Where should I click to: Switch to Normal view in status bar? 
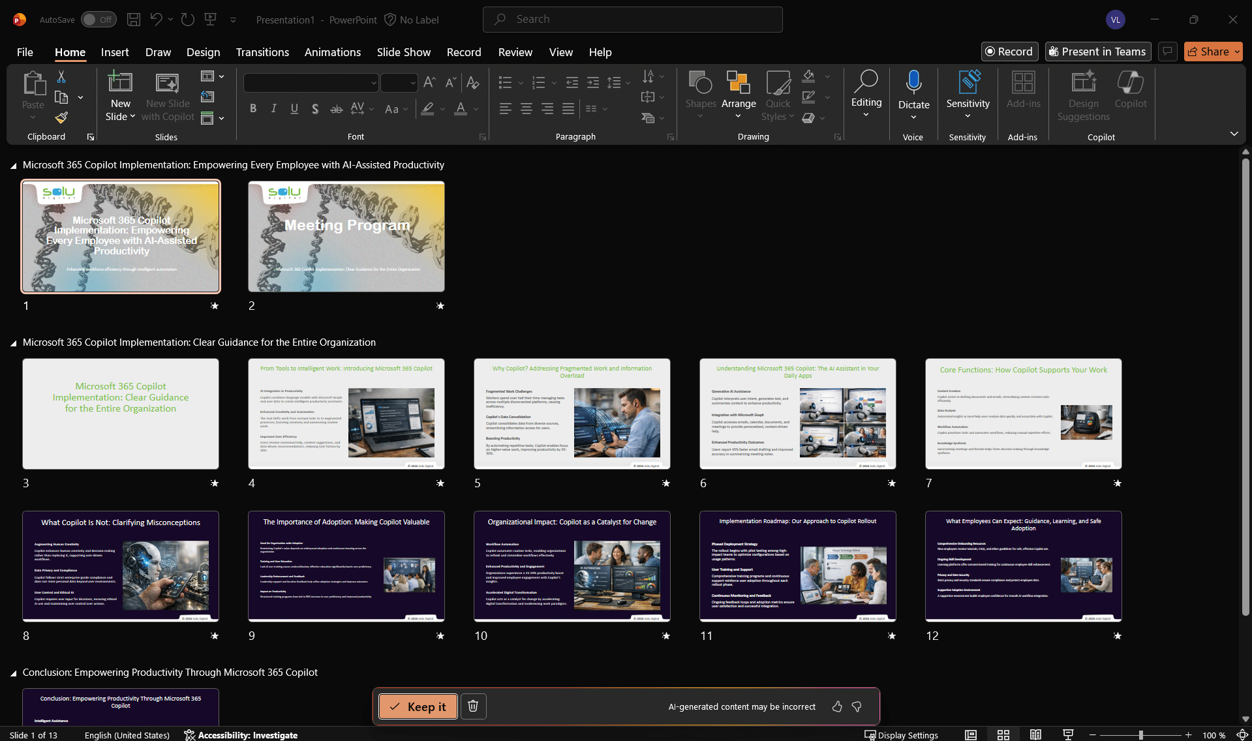[971, 735]
